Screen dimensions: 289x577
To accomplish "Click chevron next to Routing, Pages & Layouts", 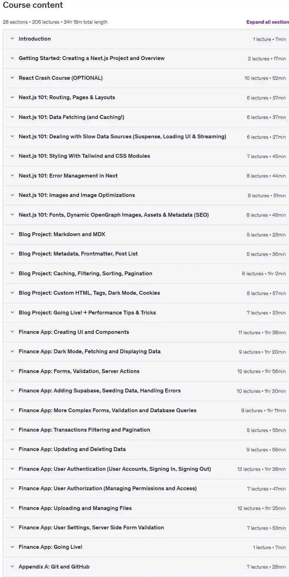I will (x=12, y=97).
